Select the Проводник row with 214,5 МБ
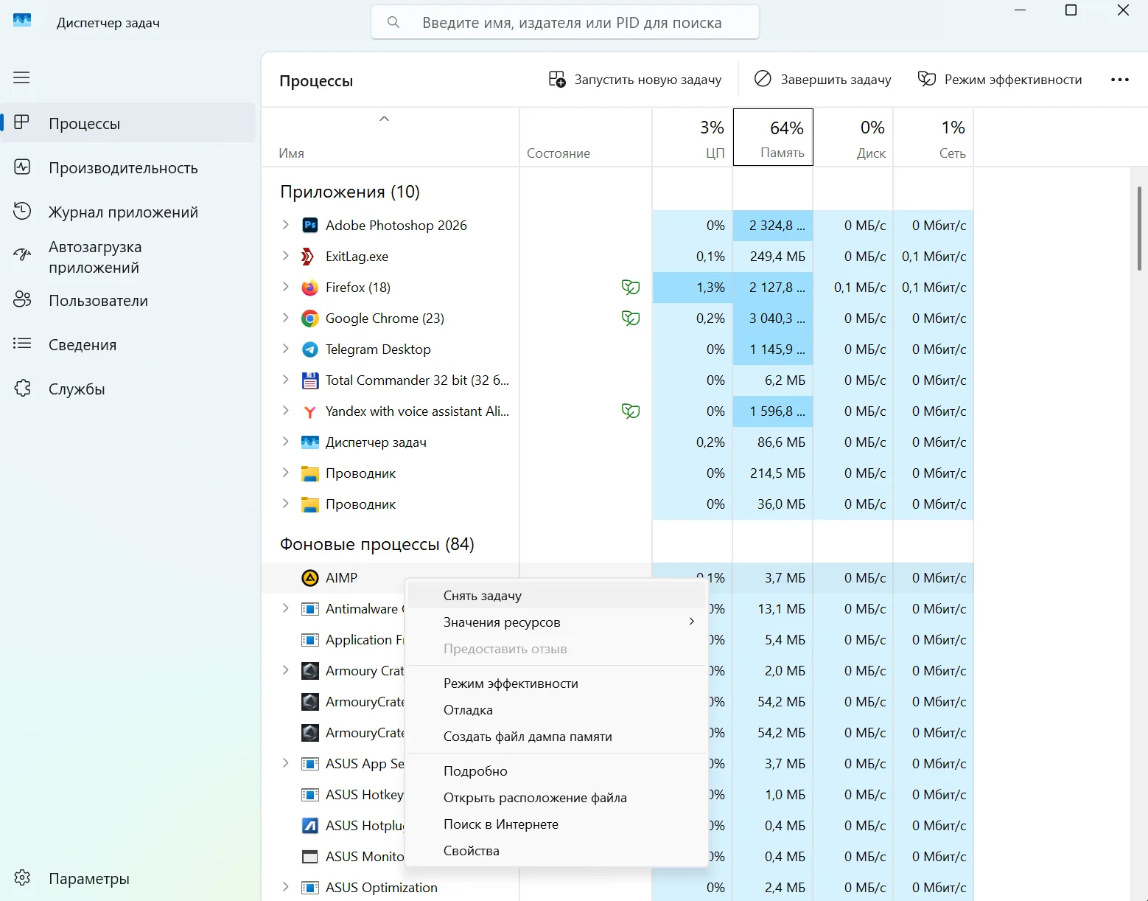Image resolution: width=1148 pixels, height=901 pixels. (617, 473)
